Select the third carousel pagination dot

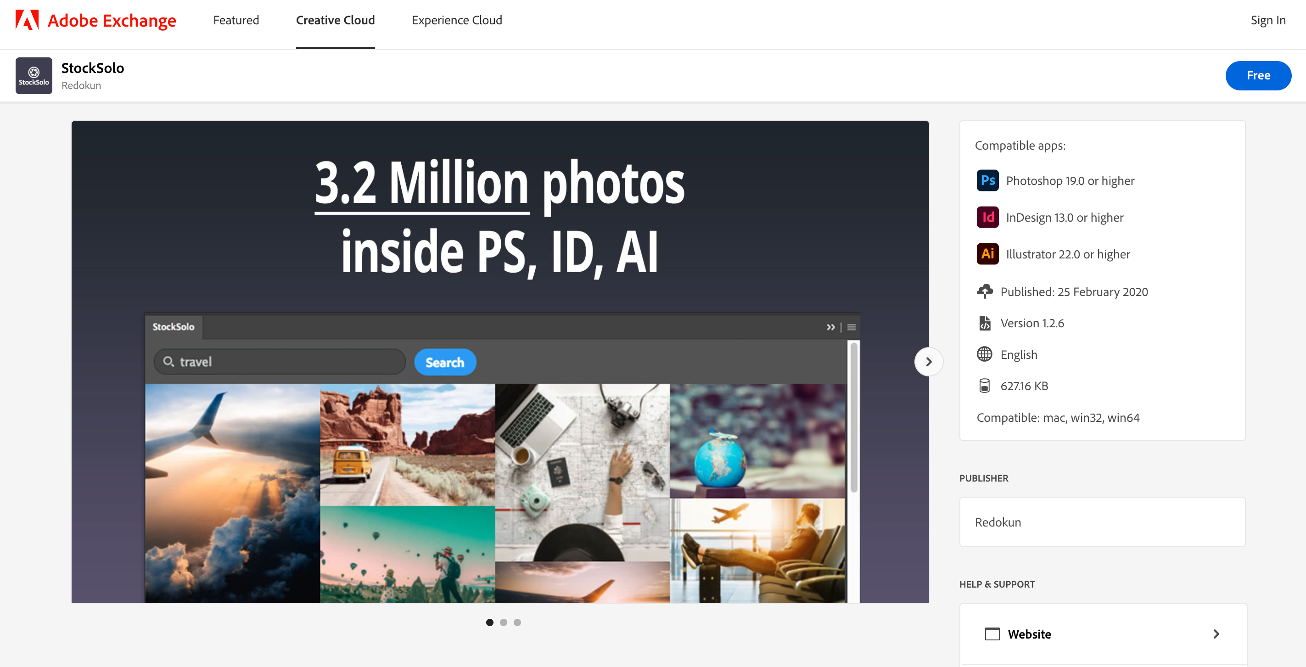(x=517, y=622)
